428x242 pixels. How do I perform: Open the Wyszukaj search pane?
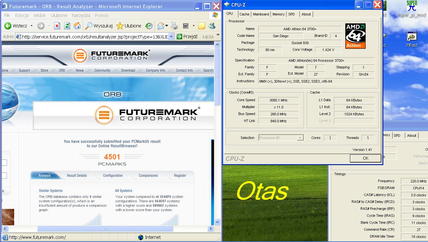(99, 26)
